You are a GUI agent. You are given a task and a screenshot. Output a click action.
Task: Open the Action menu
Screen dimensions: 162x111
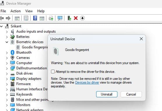15,11
